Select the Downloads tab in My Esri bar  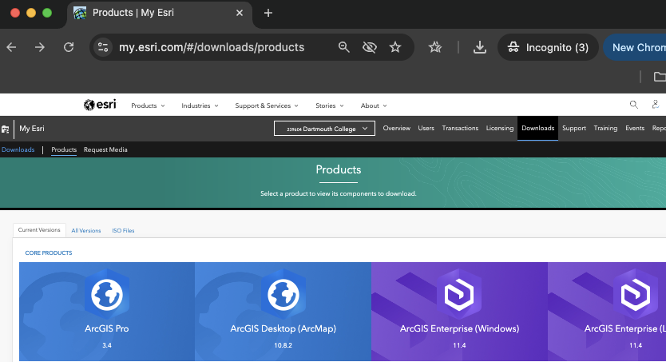click(537, 129)
